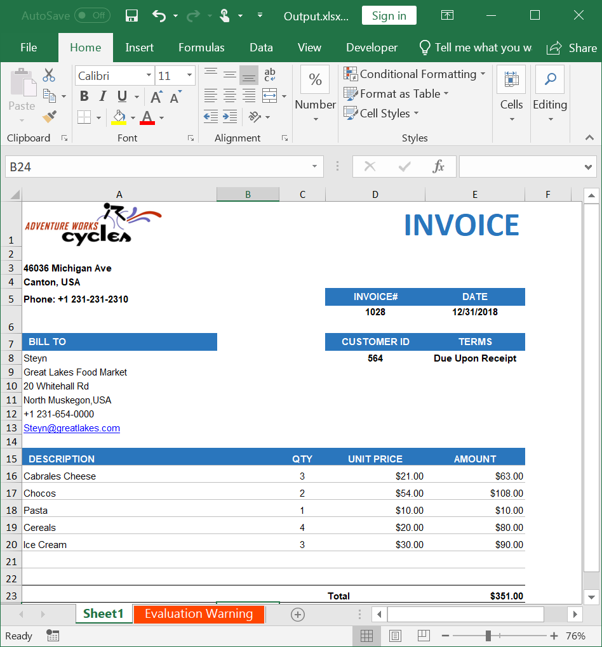The image size is (602, 647).
Task: Click the Wrap Text icon
Action: (270, 75)
